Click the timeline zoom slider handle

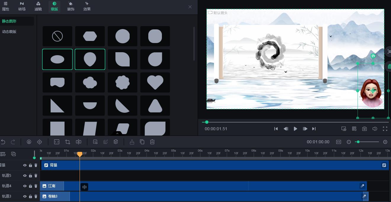(x=358, y=142)
